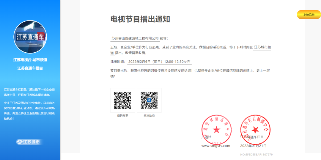Open the 关注动态 QR code

[149, 100]
